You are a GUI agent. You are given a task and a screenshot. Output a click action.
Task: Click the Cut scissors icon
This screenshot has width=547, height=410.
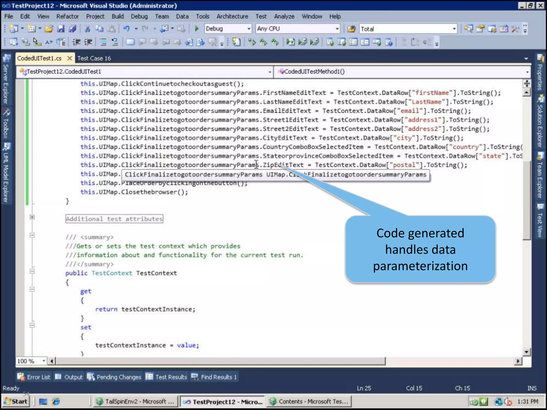(88, 29)
